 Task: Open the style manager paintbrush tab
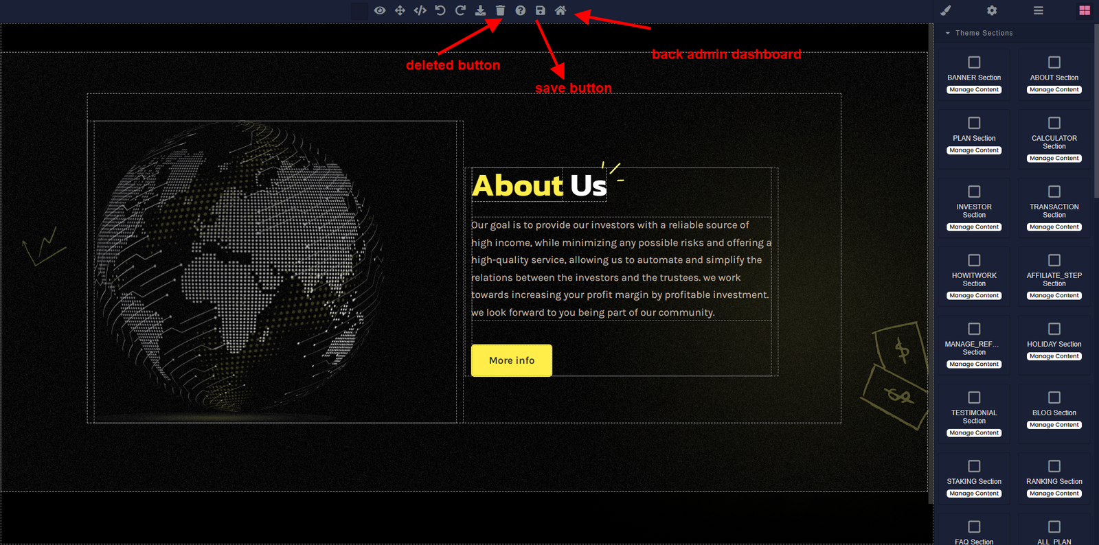(946, 10)
